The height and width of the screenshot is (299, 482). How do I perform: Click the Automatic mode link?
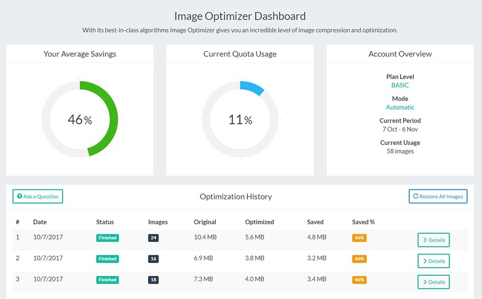point(400,107)
